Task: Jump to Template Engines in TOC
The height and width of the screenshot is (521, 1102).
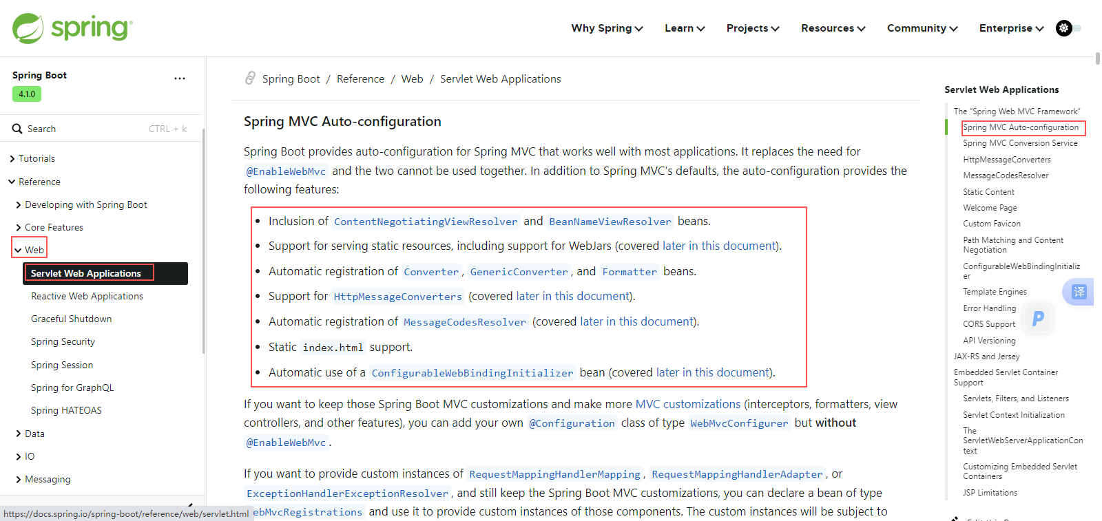Action: pyautogui.click(x=995, y=292)
